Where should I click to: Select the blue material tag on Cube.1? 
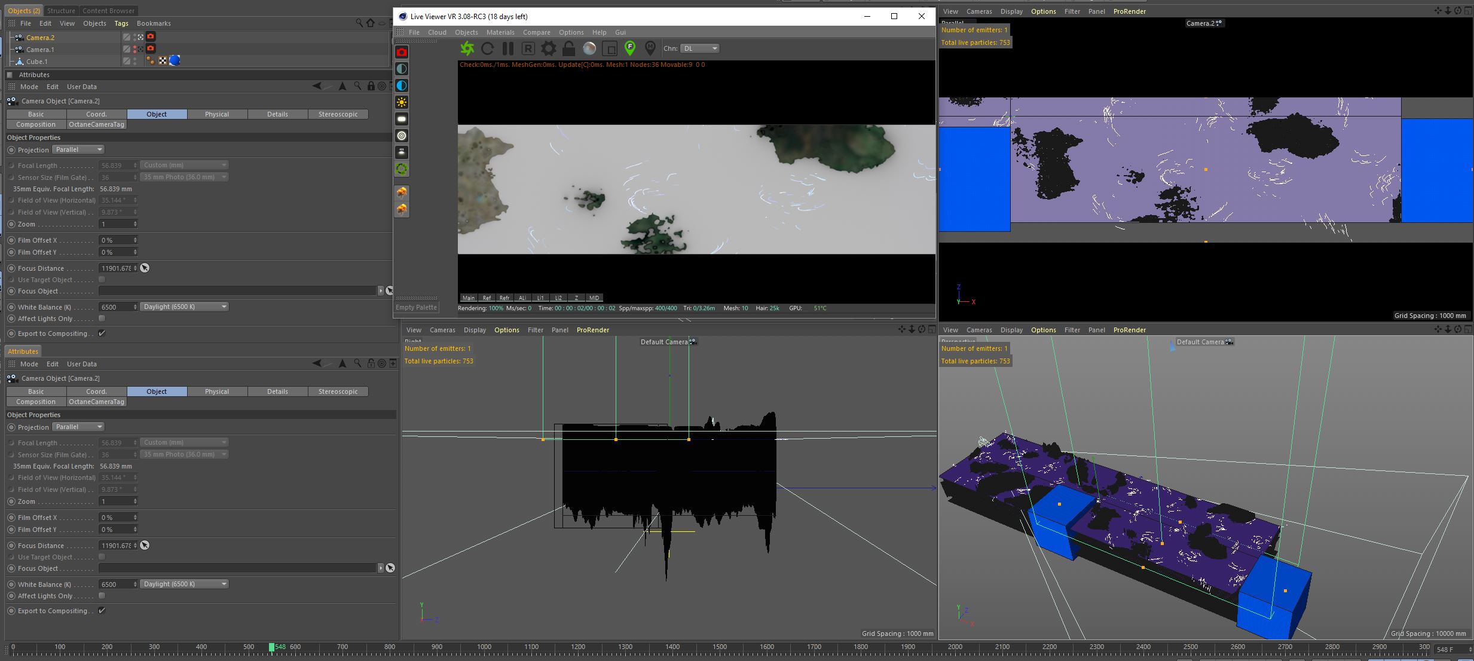coord(175,60)
